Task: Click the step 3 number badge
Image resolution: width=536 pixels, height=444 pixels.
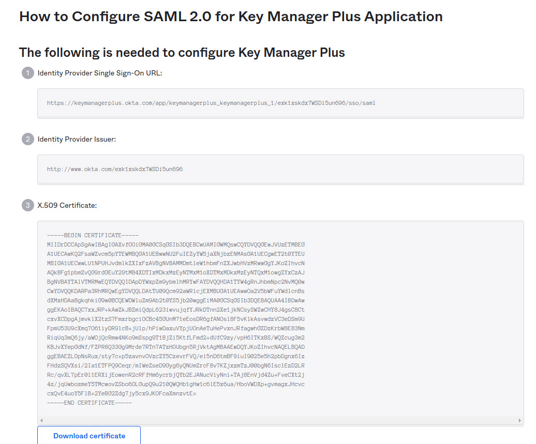Action: tap(28, 205)
